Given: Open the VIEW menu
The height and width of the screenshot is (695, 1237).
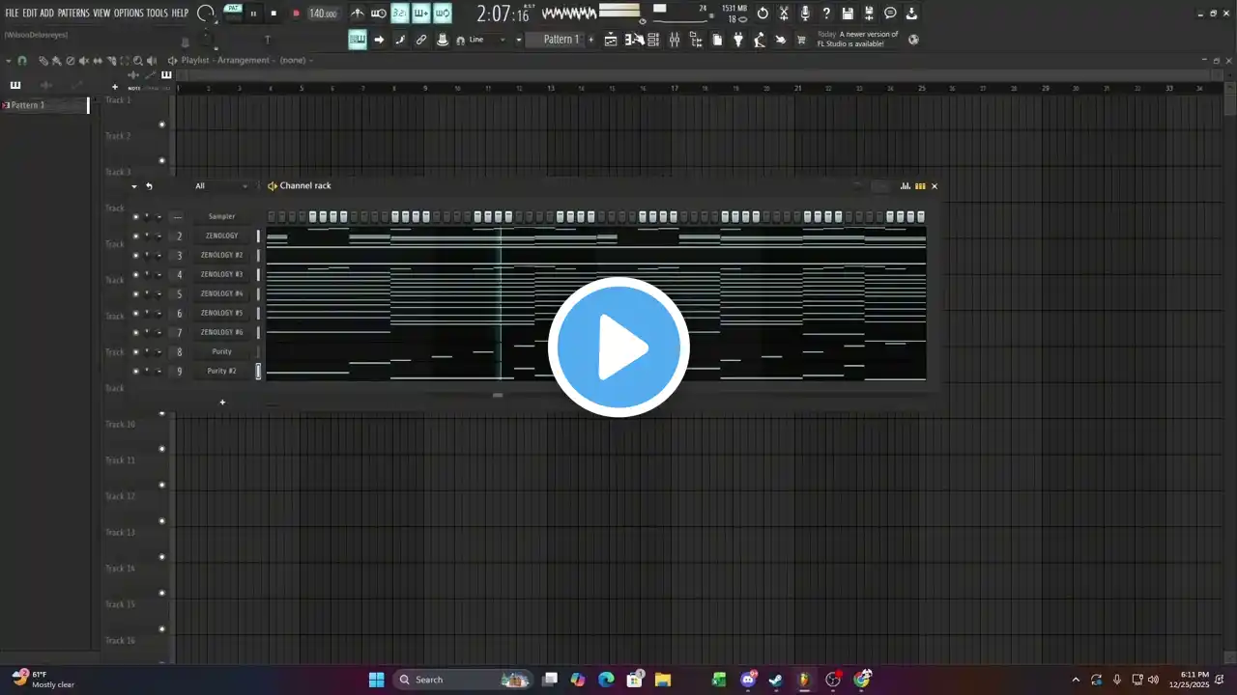Looking at the screenshot, I should tap(101, 14).
